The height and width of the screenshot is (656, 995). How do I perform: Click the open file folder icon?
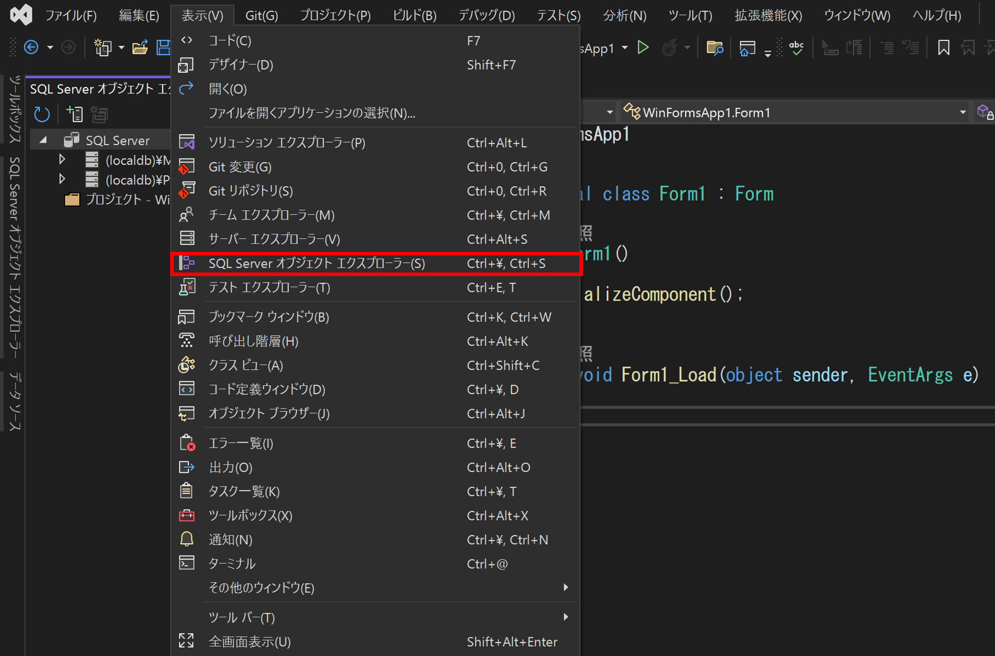tap(140, 48)
